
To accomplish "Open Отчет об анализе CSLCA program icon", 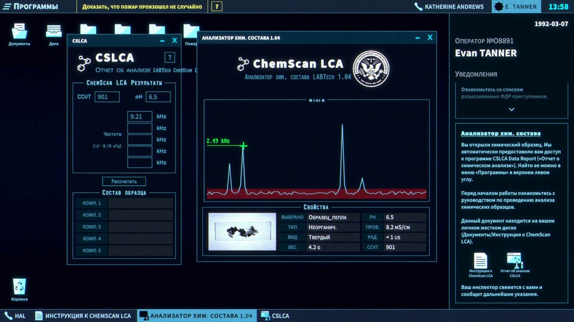I will tap(515, 265).
